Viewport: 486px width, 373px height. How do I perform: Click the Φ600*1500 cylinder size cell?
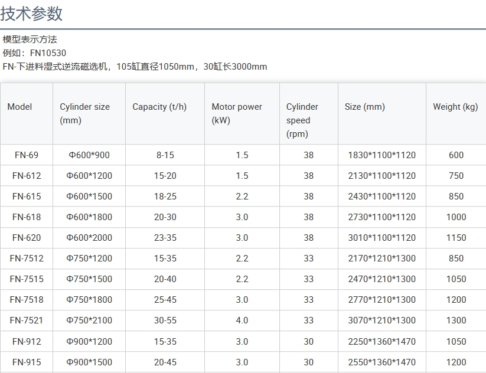89,197
